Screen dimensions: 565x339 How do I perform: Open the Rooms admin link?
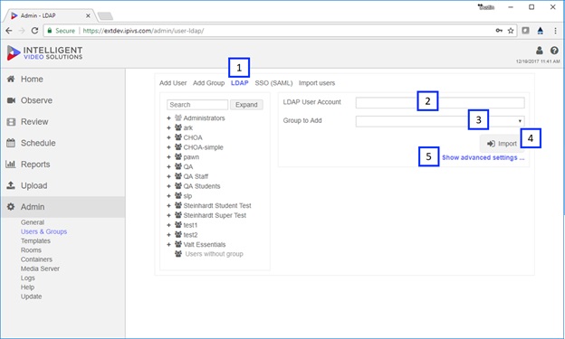(x=31, y=250)
